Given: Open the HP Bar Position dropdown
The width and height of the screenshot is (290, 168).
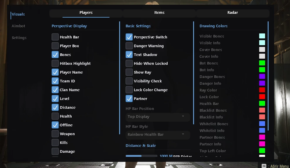Looking at the screenshot, I should coord(158,117).
